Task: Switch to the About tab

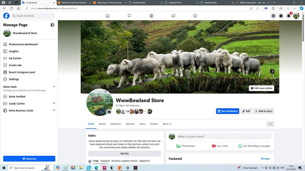Action: (x=102, y=124)
